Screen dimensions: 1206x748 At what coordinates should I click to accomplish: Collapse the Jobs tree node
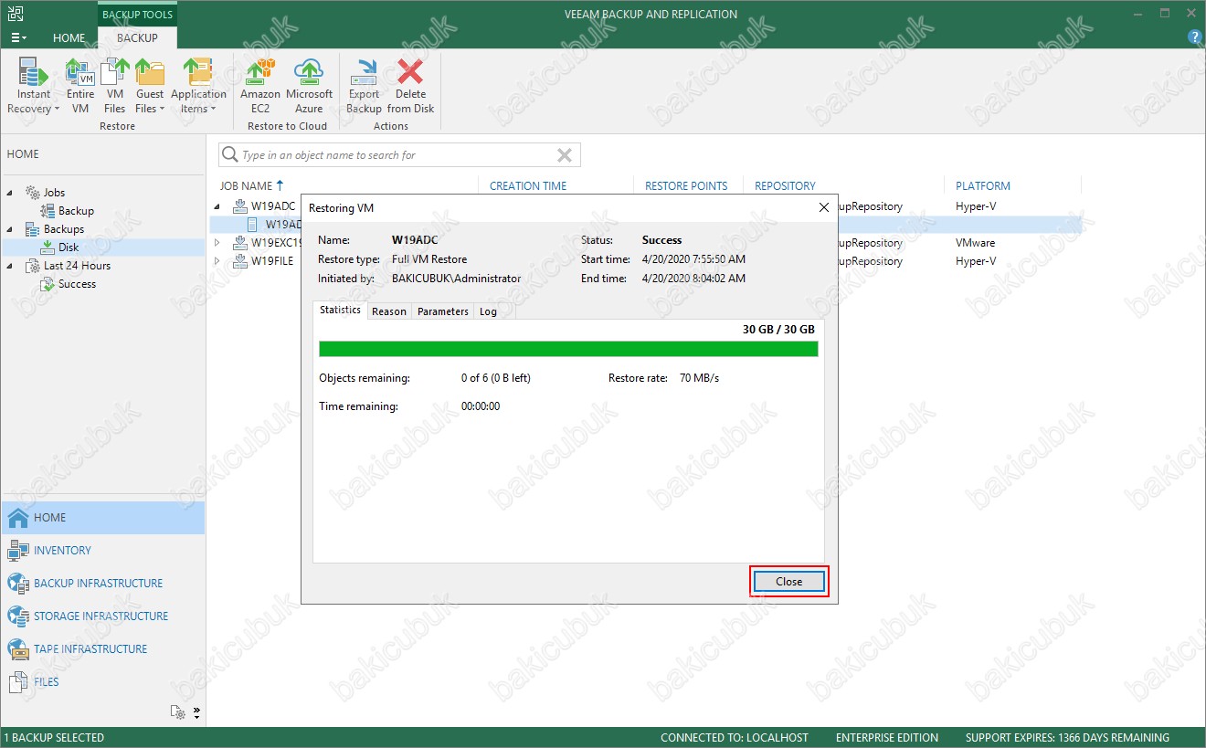pos(11,193)
